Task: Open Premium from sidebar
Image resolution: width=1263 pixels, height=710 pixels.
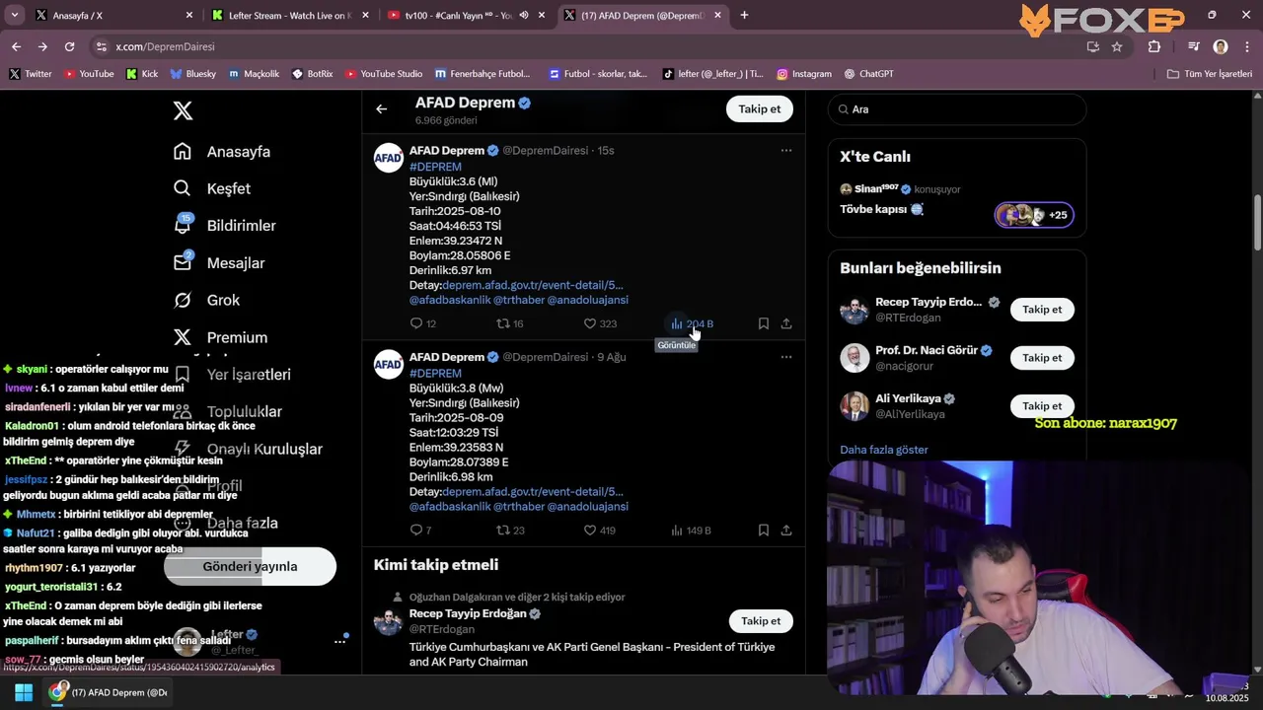Action: (x=220, y=337)
